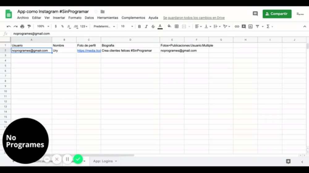Open the Ver menu
This screenshot has height=173, width=309.
47,18
